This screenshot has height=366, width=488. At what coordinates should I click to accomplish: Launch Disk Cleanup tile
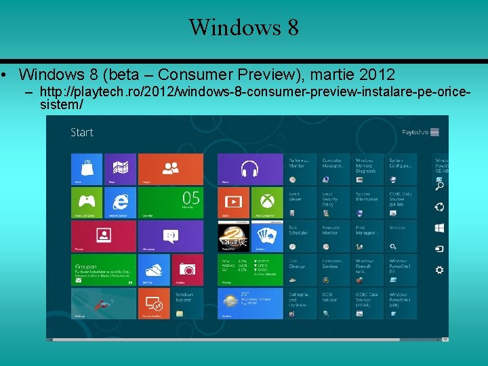point(301,270)
